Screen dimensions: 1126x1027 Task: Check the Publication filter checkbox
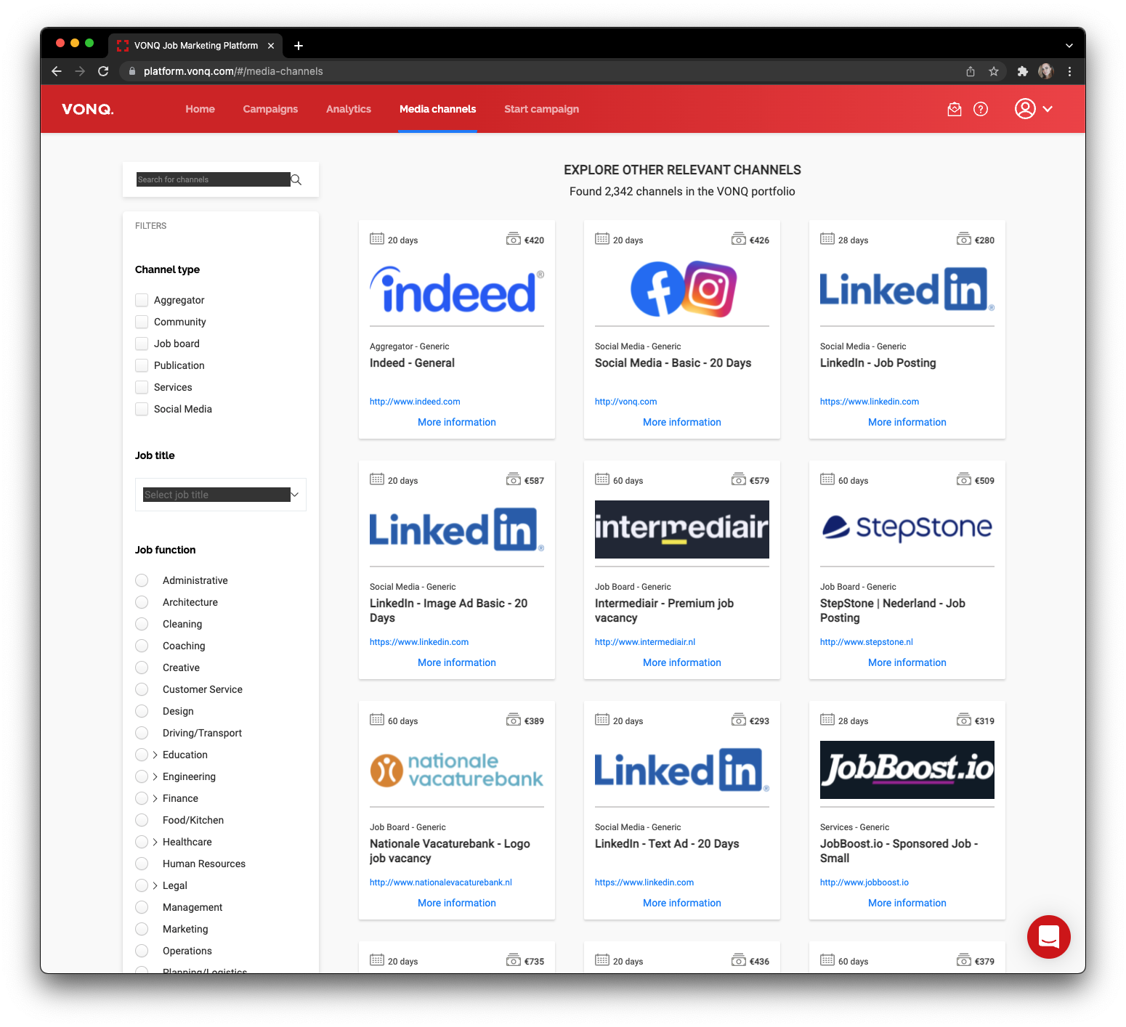click(142, 365)
